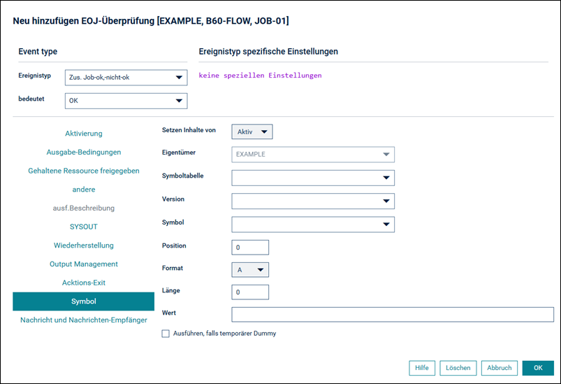
Task: Go to the andere tab
Action: coord(84,190)
